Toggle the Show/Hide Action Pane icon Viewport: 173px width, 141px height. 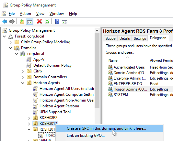(x=64, y=22)
